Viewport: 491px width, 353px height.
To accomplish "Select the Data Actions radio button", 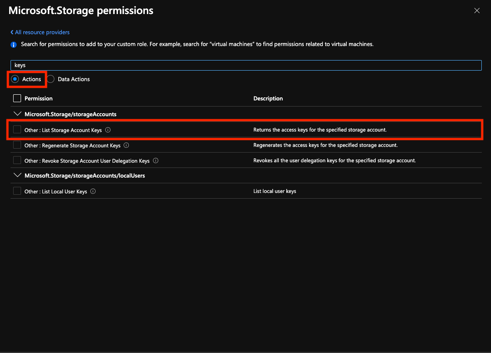I will point(50,79).
